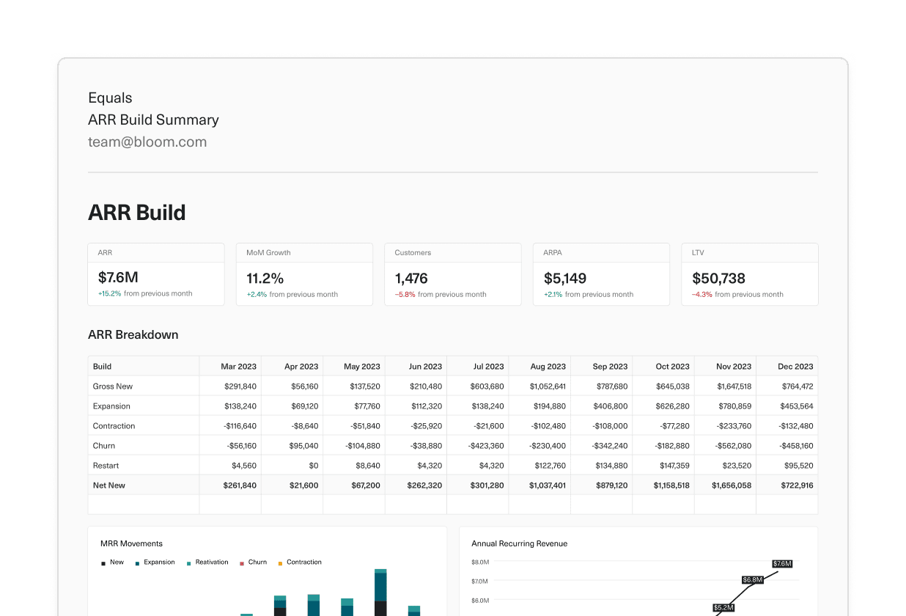Select the Customers card showing 1,476
The width and height of the screenshot is (906, 616).
pos(452,274)
